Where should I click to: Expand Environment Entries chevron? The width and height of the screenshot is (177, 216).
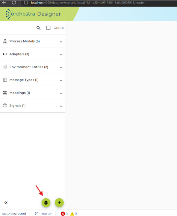[x=61, y=67]
